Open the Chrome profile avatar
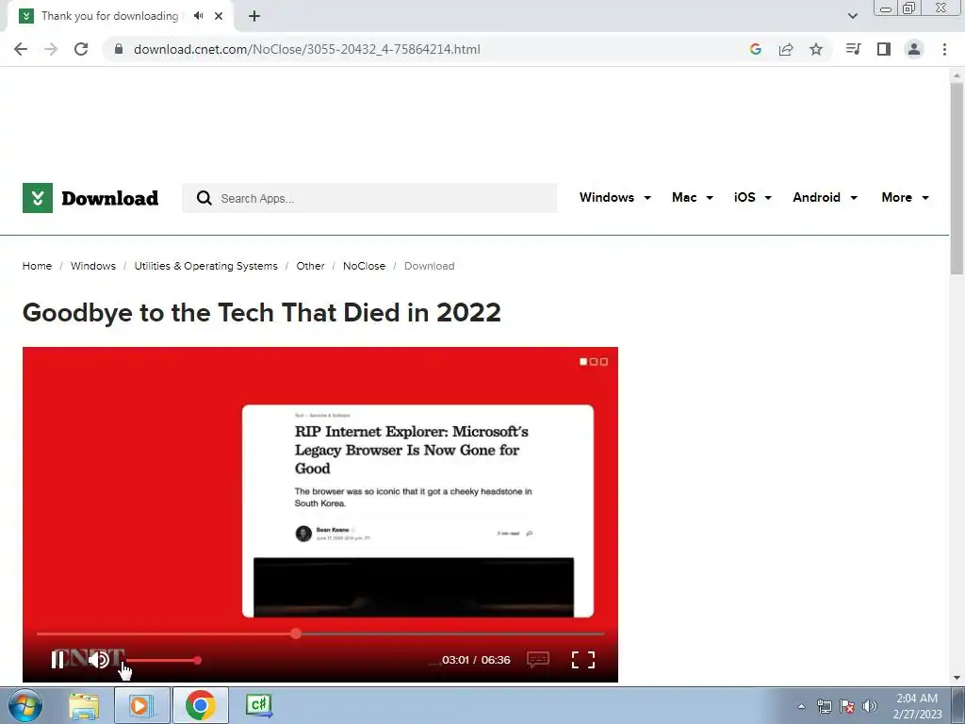The image size is (965, 724). [x=914, y=49]
